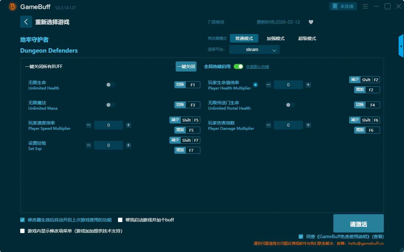Toggle Unlimited Portal Health switch
Image resolution: width=404 pixels, height=252 pixels.
290,105
